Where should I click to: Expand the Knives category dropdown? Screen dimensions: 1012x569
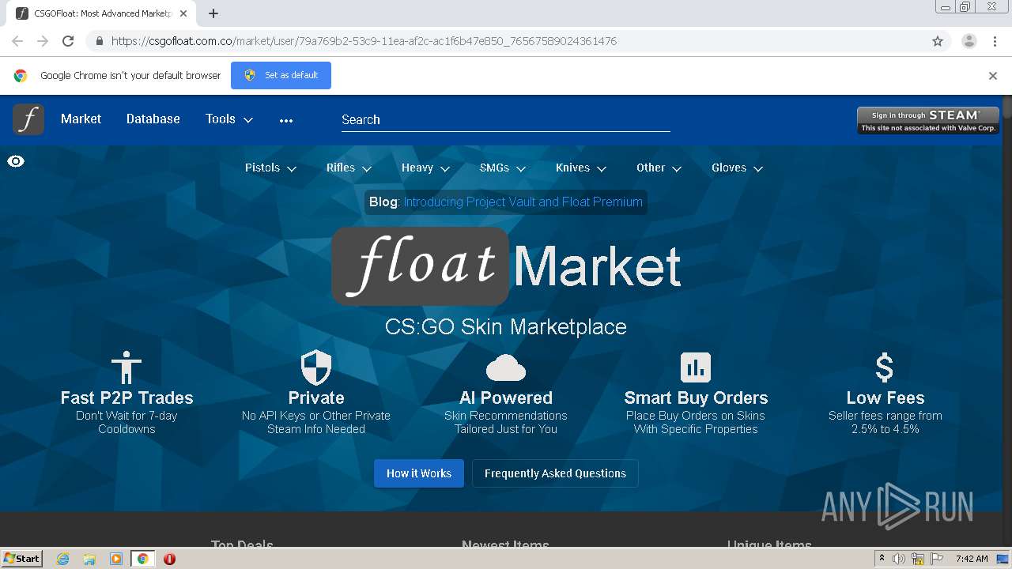(x=580, y=168)
